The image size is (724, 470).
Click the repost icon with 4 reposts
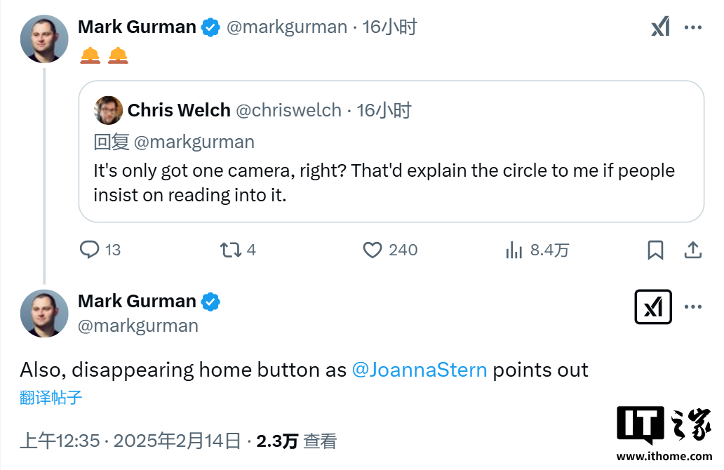tap(231, 250)
